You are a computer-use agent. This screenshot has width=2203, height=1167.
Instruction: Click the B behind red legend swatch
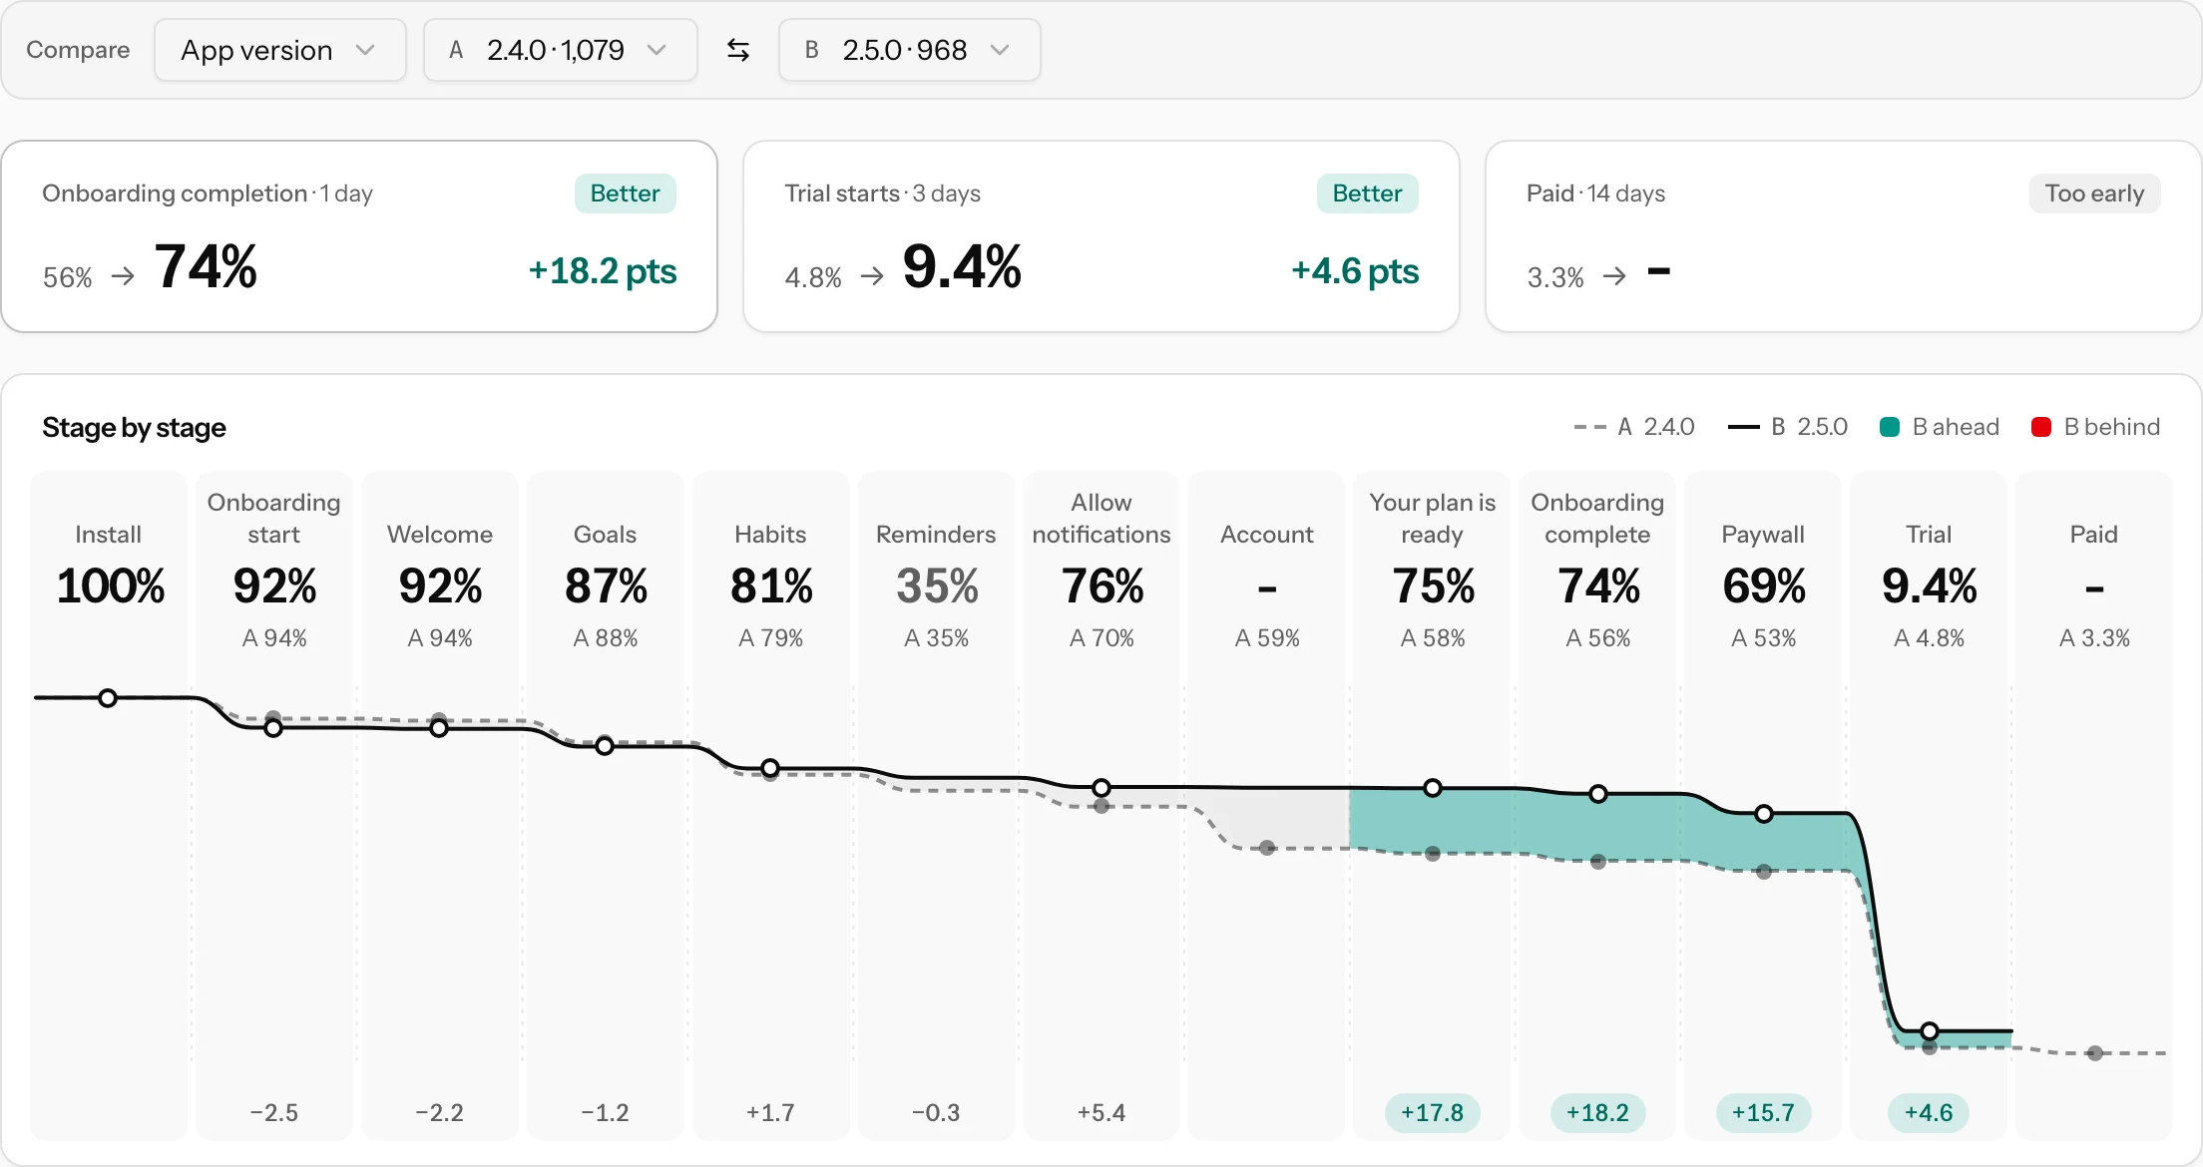click(2040, 427)
